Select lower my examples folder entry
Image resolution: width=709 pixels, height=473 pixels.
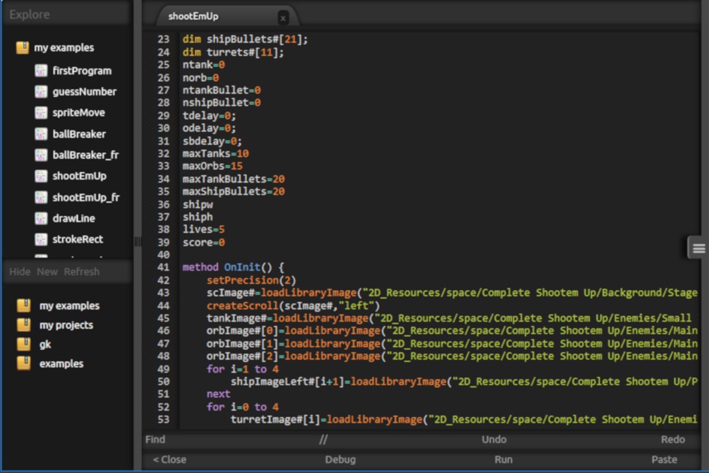pos(70,306)
